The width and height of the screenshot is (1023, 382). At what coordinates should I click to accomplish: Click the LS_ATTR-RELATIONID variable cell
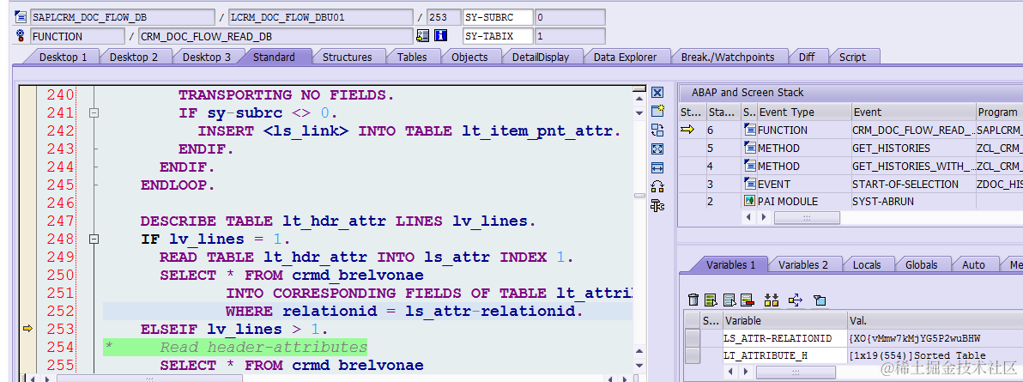coord(785,338)
